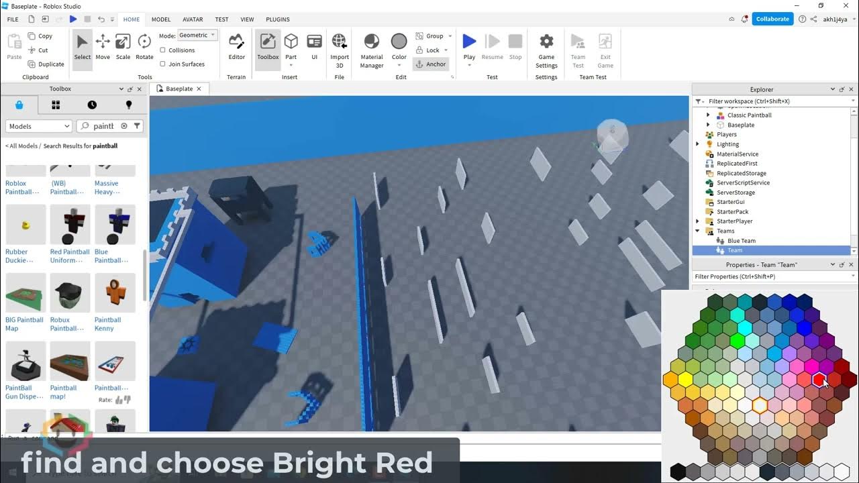Open the Material Manager
The height and width of the screenshot is (483, 859).
click(371, 51)
